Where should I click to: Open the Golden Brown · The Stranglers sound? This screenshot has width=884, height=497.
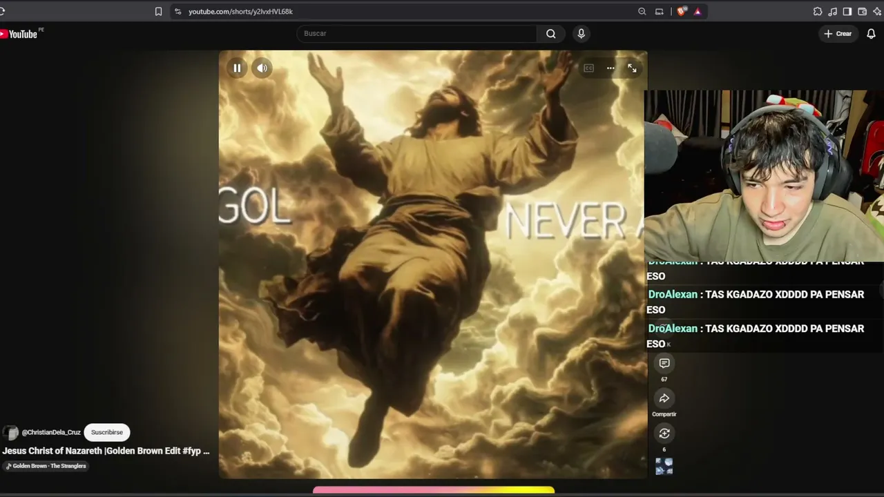pos(46,466)
